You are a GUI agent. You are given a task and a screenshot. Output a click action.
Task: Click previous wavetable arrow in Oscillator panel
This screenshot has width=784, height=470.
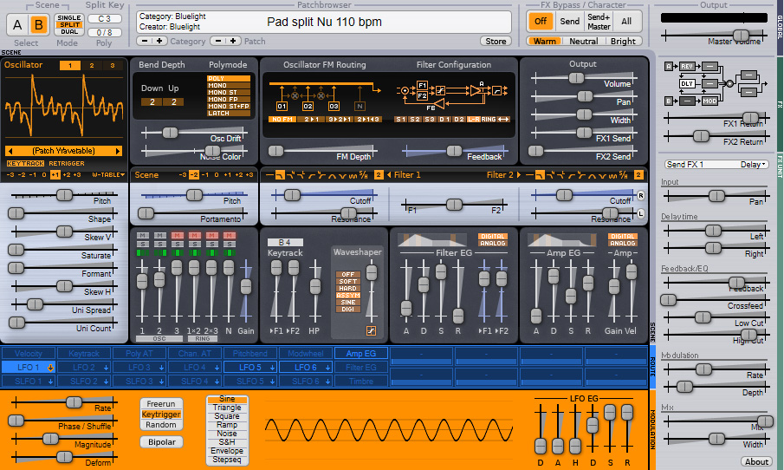10,151
